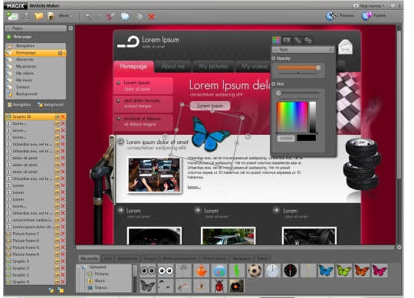The image size is (414, 298).
Task: Undo the last action
Action: click(88, 16)
